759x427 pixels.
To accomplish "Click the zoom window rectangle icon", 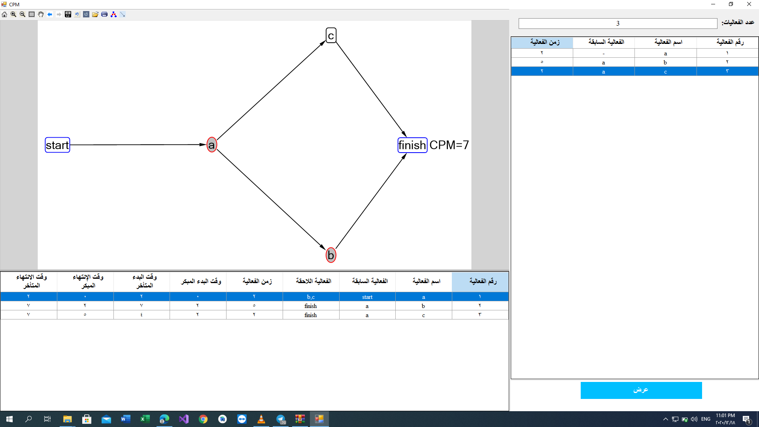I will [32, 14].
